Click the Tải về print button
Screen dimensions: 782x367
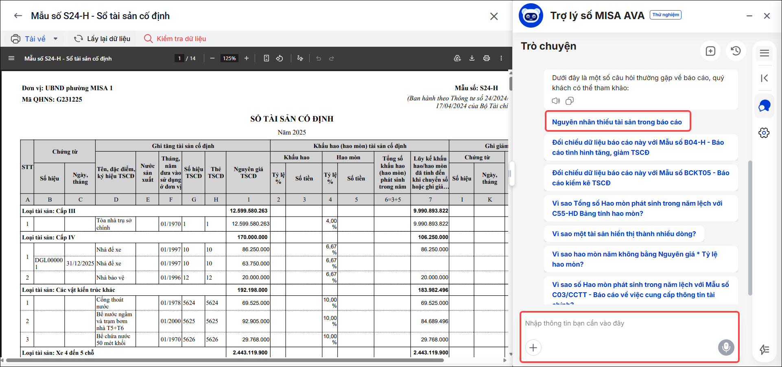tap(28, 39)
